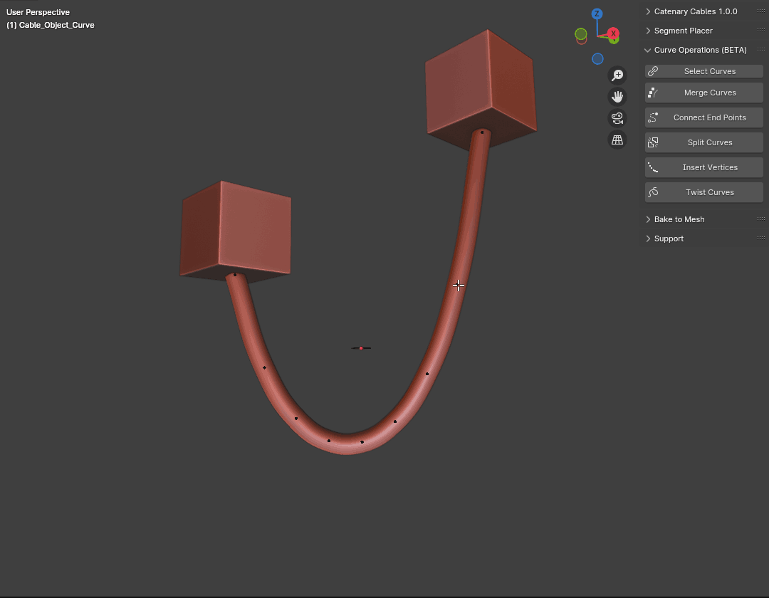Viewport: 769px width, 598px height.
Task: Click the icon beside Insert Vertices
Action: (653, 167)
